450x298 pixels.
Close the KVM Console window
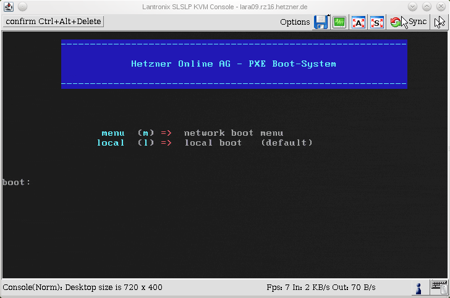441,7
